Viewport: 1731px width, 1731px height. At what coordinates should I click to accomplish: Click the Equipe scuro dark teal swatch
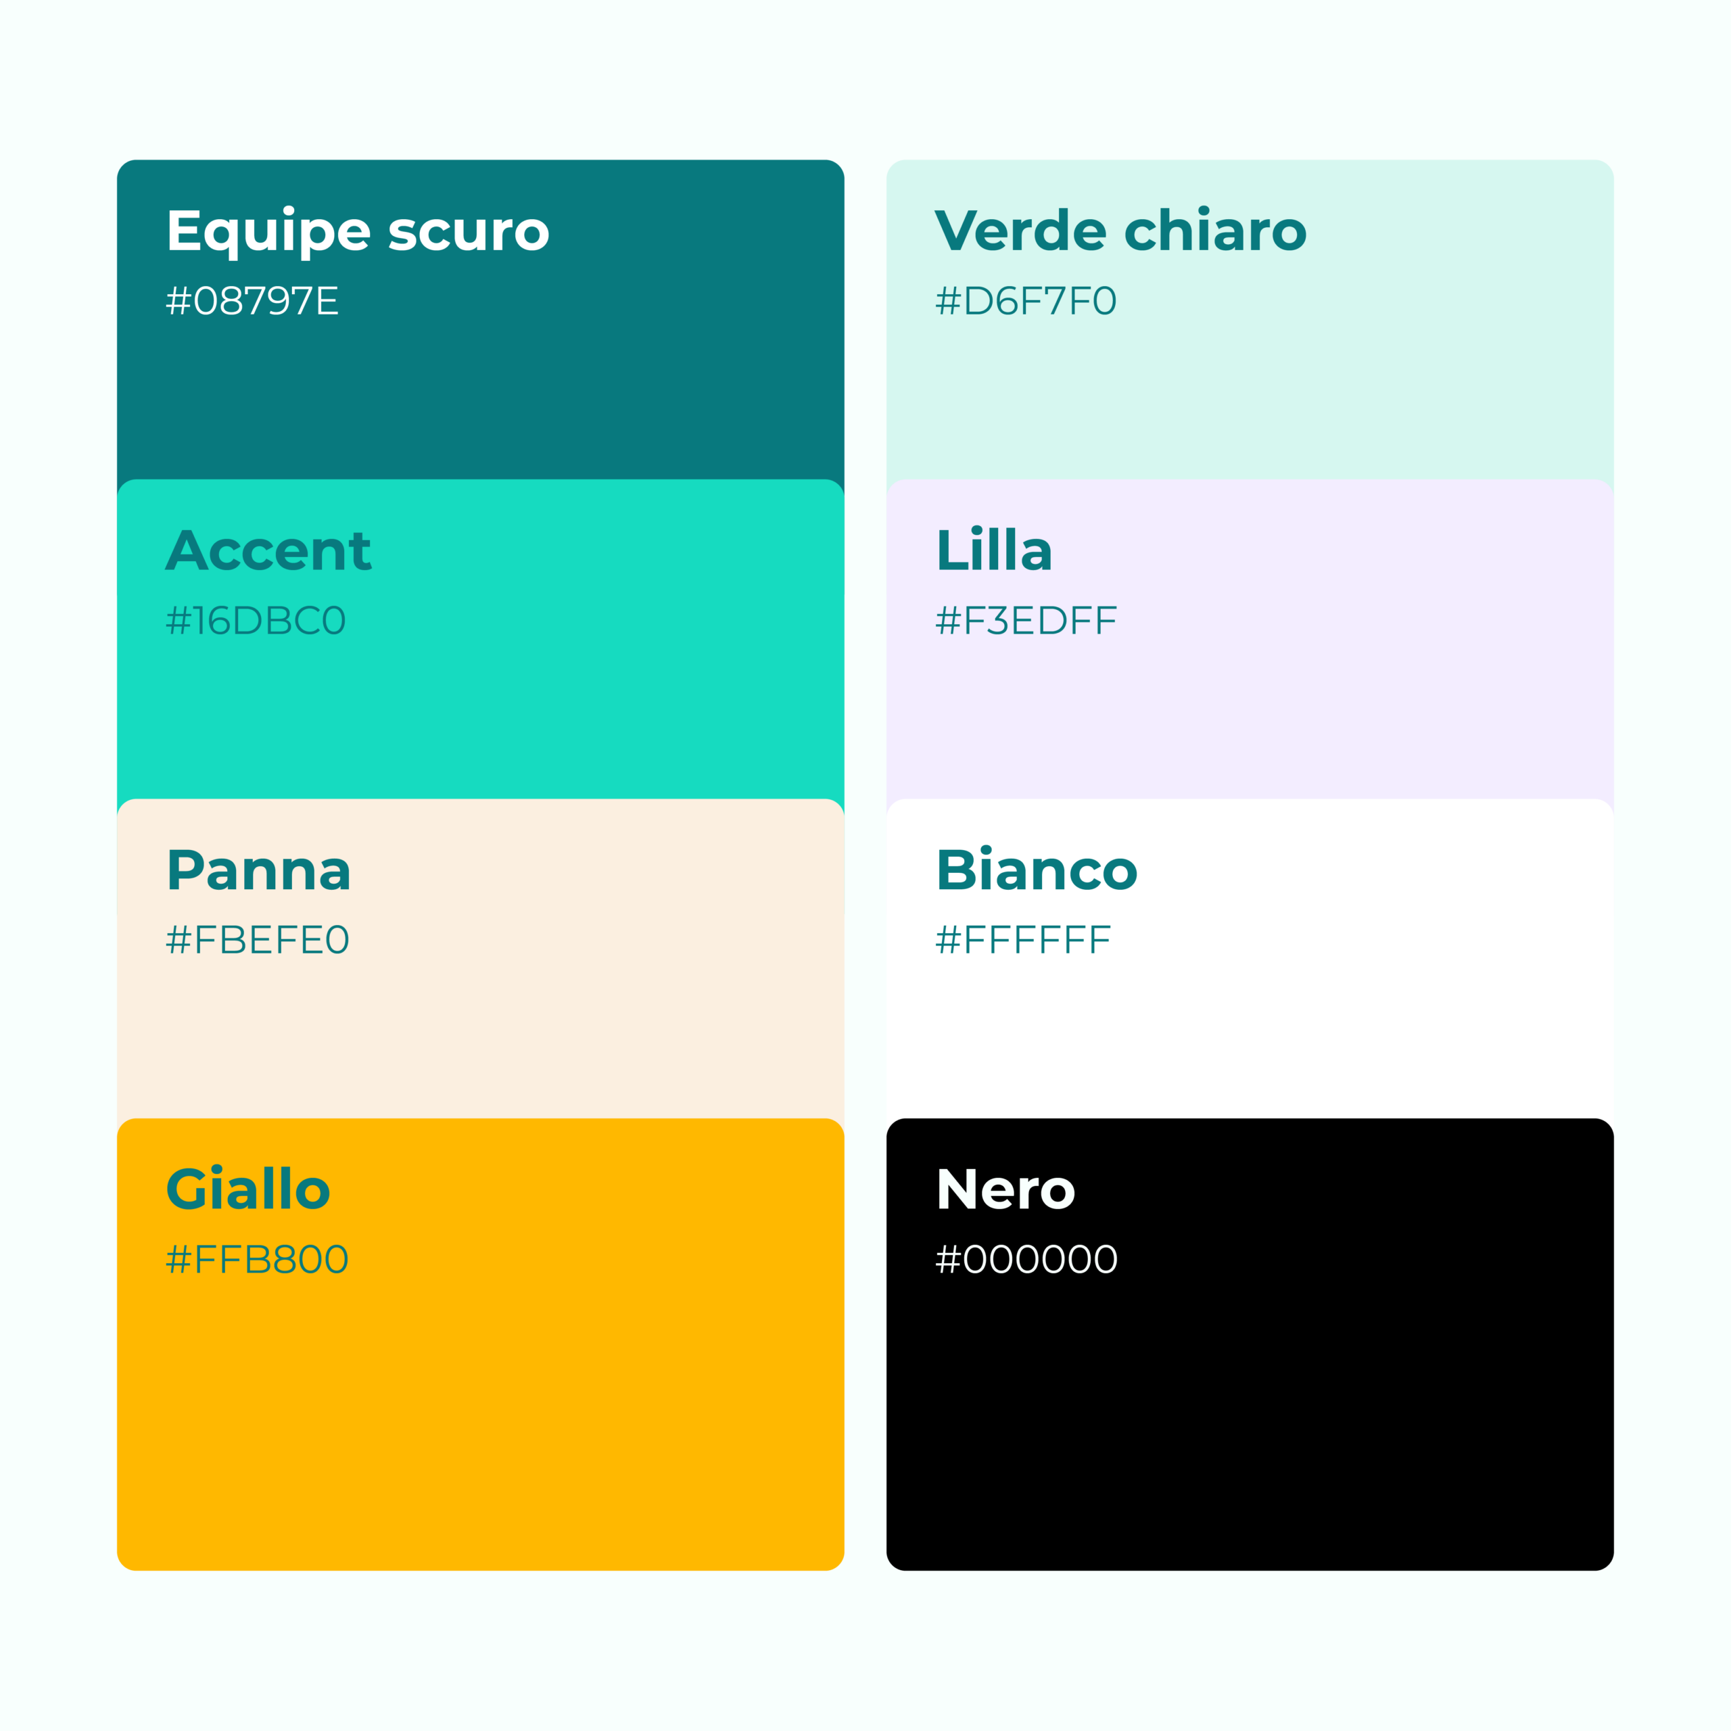pos(480,394)
